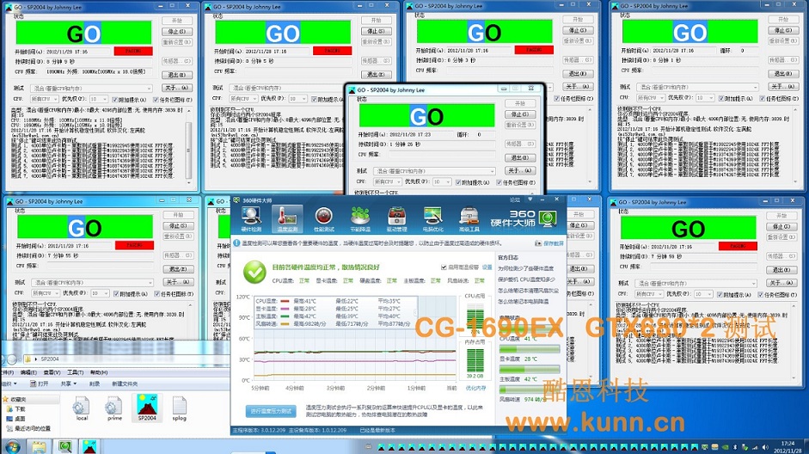Switch to SP2004 volcano taskbar icon

tap(89, 447)
